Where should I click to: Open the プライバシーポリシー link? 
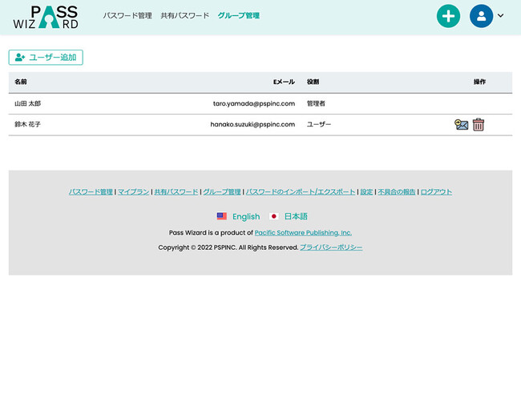[331, 247]
